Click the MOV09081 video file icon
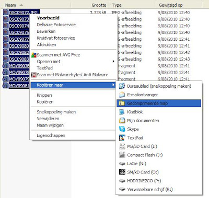Viewport: 209px width, 198px height. [5, 86]
